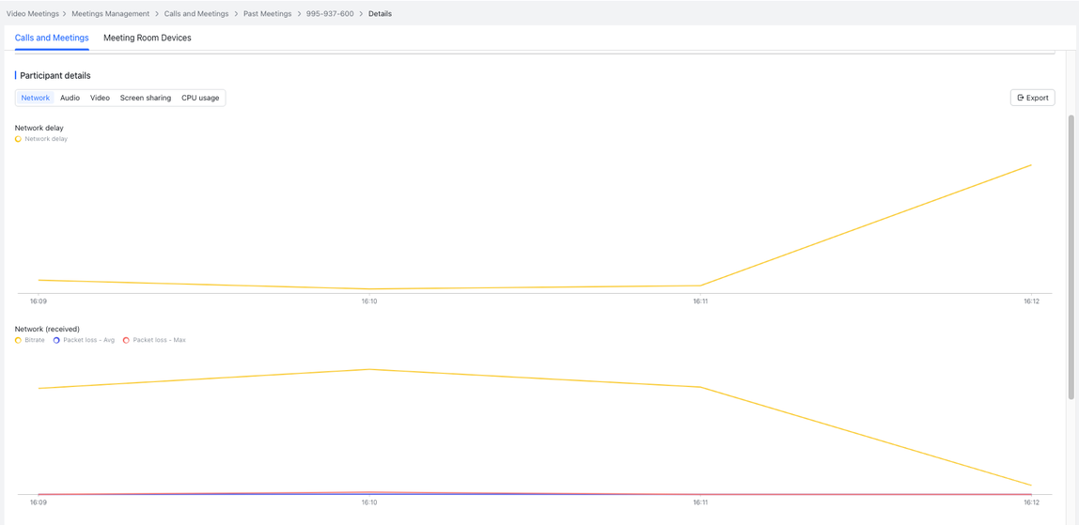The width and height of the screenshot is (1079, 525).
Task: Select the Screen sharing details tab
Action: 145,99
